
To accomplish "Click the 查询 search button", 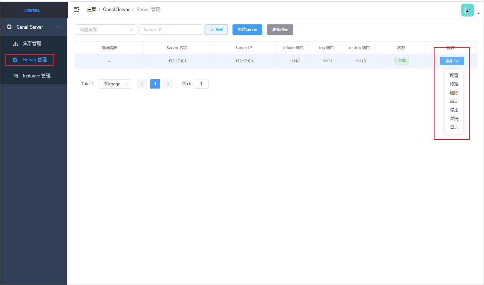I will [216, 29].
